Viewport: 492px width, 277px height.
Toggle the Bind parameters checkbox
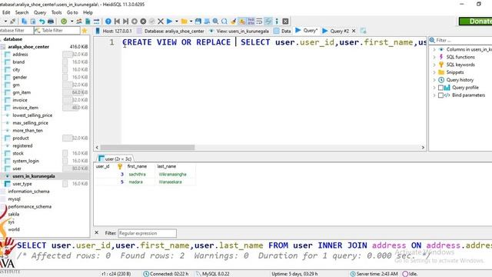pyautogui.click(x=440, y=95)
